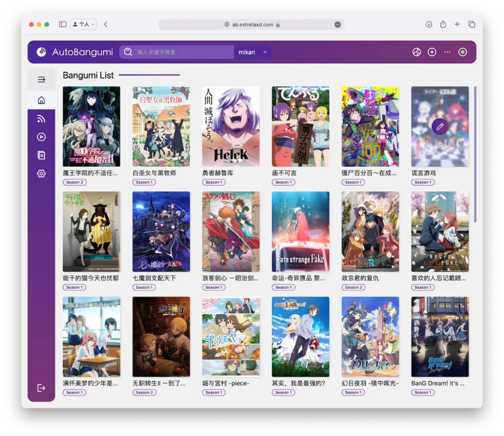Open 幻日夜羽 poster

(x=370, y=337)
